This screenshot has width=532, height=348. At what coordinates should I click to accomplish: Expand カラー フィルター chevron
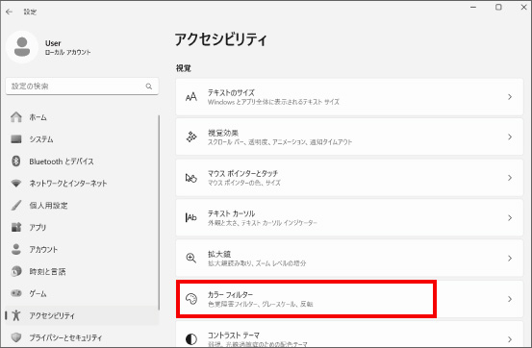(x=510, y=299)
